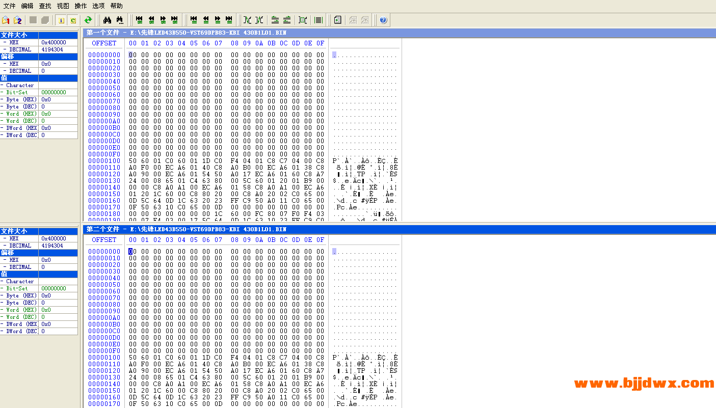Jump to the first difference with the leftmost green arrow
The image size is (716, 408).
[139, 20]
